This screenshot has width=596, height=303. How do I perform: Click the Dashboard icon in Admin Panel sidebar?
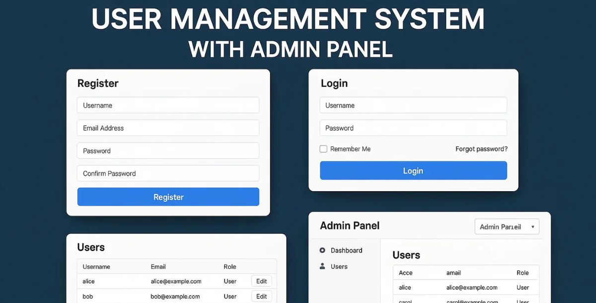point(322,250)
